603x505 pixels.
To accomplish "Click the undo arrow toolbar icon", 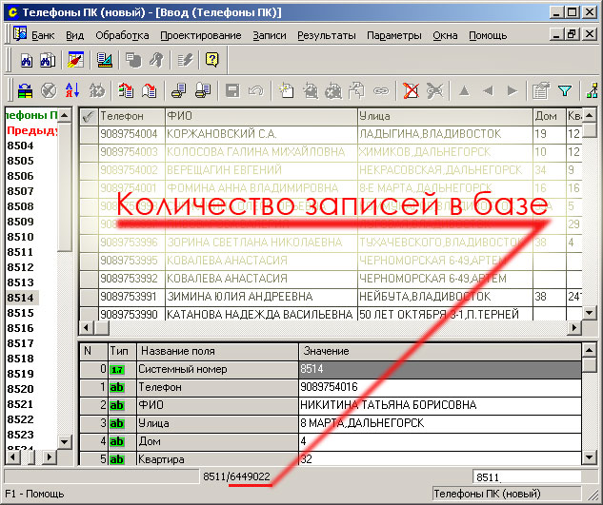I will [254, 91].
